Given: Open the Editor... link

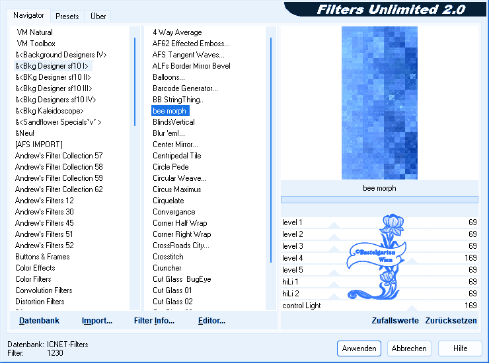Looking at the screenshot, I should (x=211, y=320).
